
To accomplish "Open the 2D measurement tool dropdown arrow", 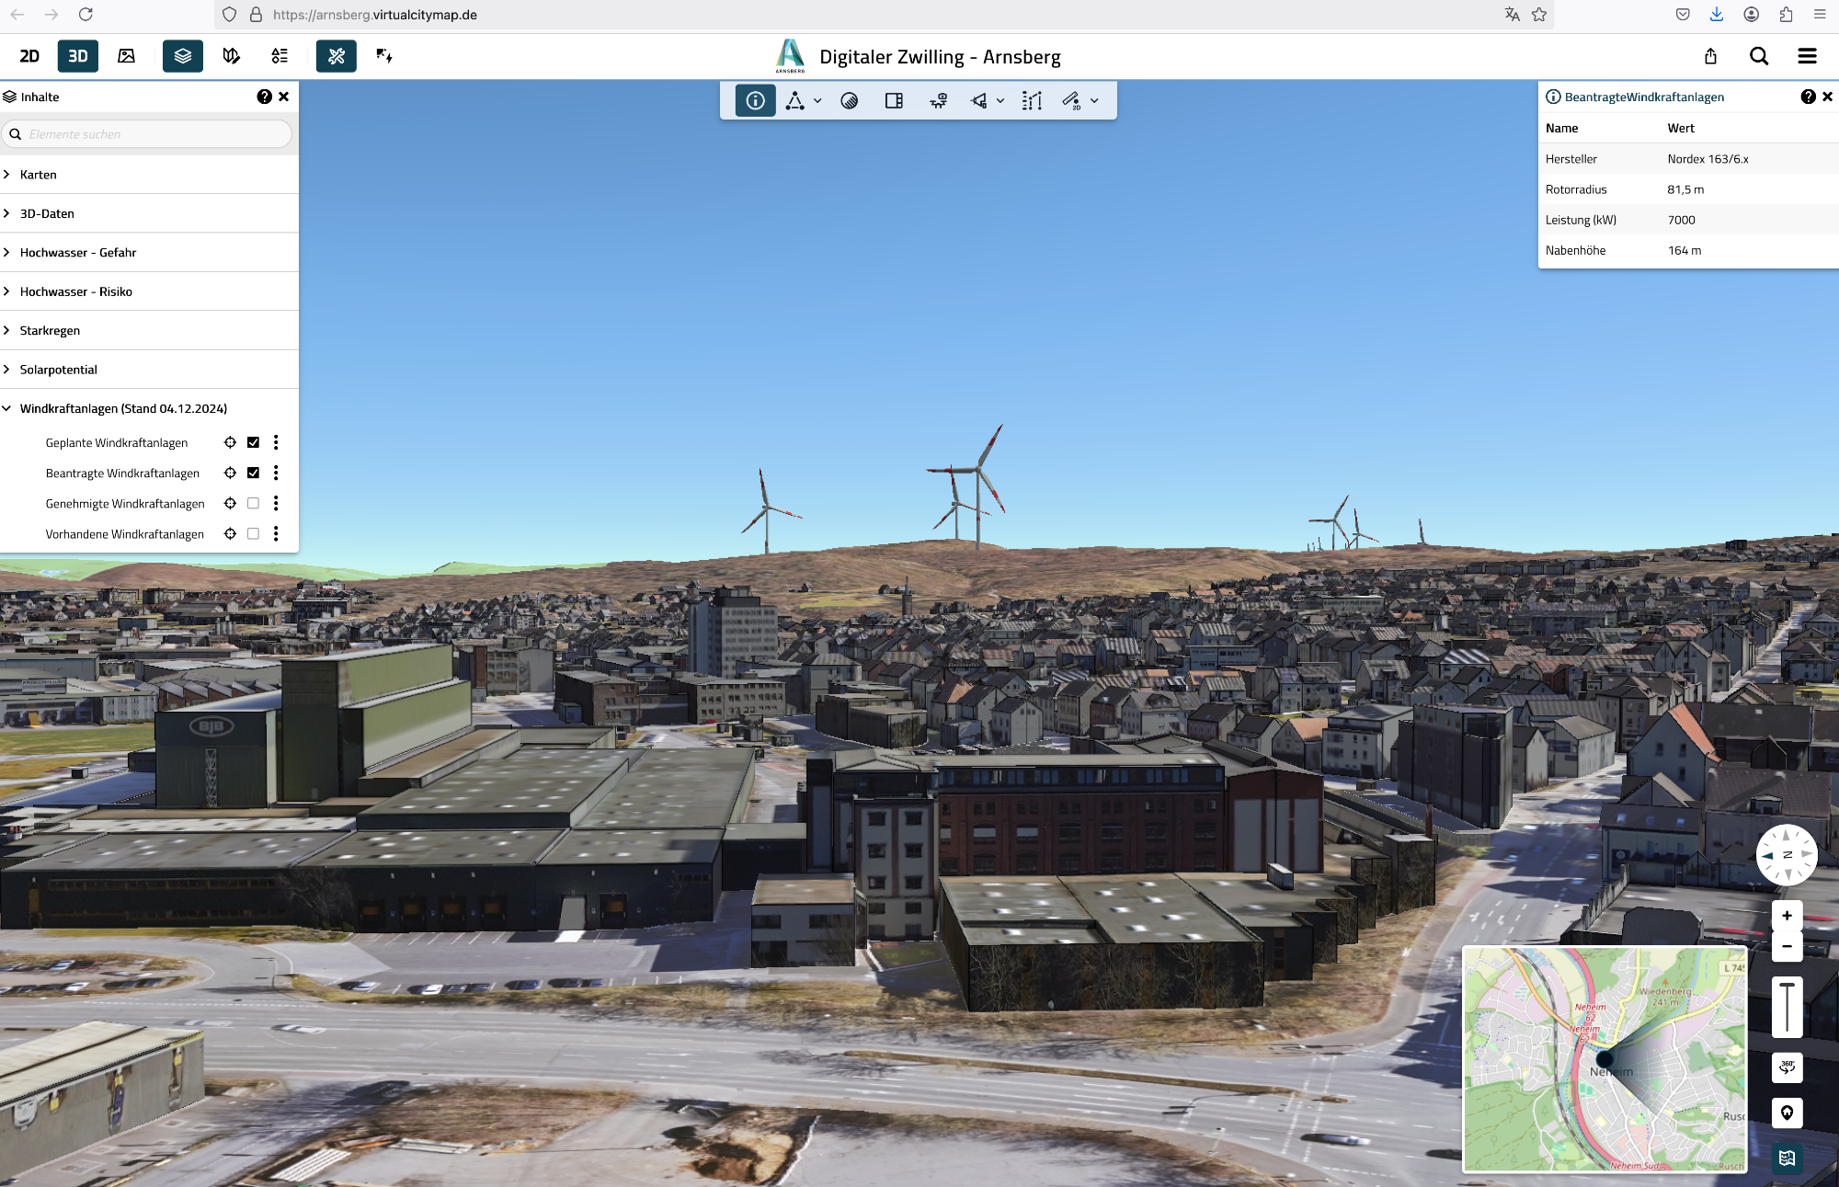I will click(x=1094, y=101).
